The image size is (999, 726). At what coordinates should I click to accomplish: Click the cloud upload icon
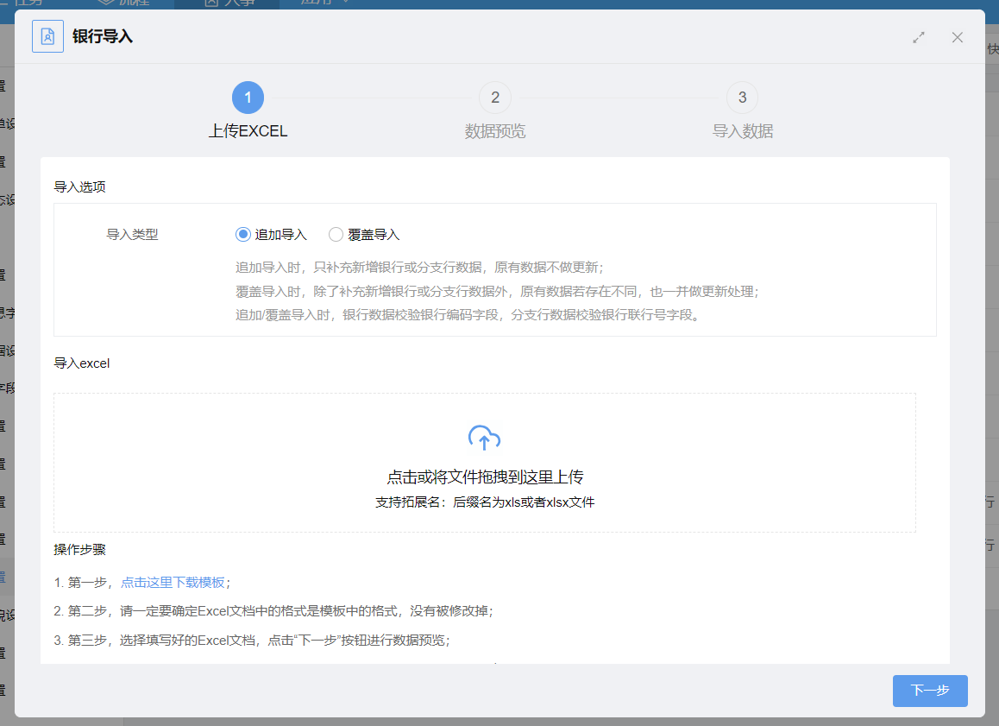click(484, 438)
